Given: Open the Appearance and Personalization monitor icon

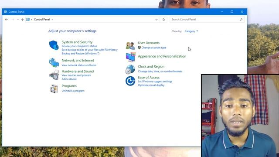Looking at the screenshot, I should click(130, 57).
